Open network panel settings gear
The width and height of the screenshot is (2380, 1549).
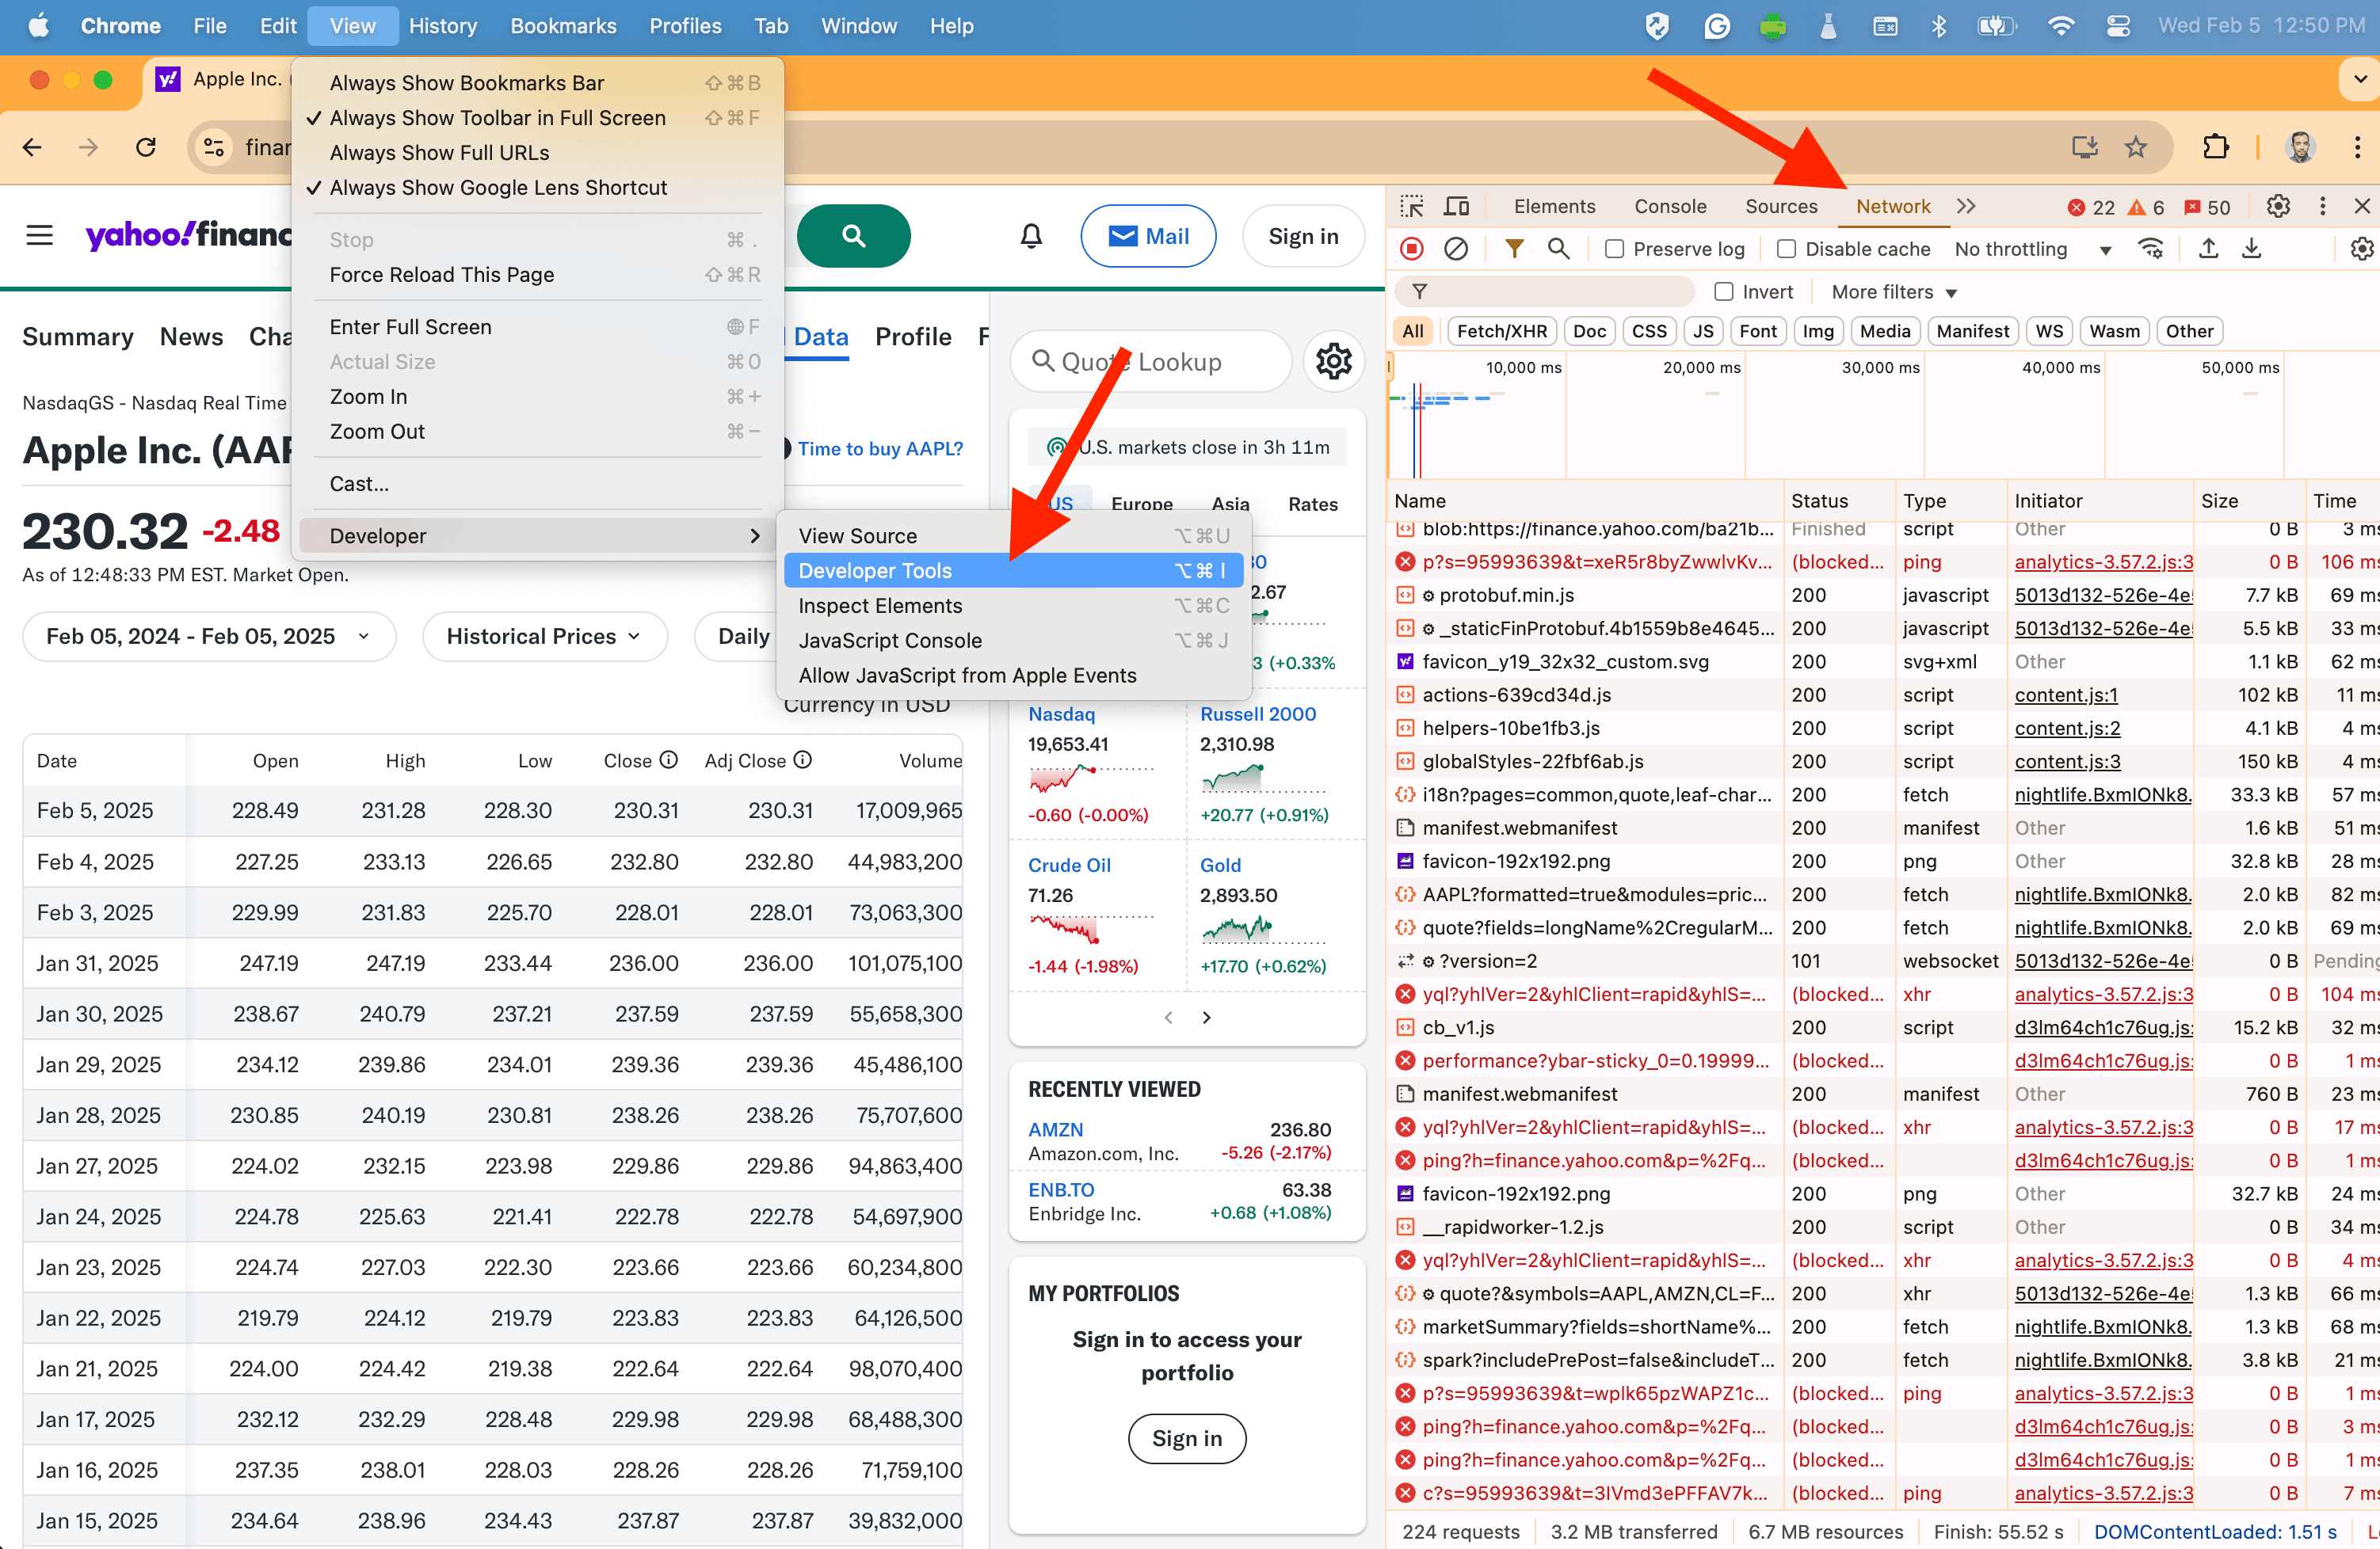click(2362, 249)
